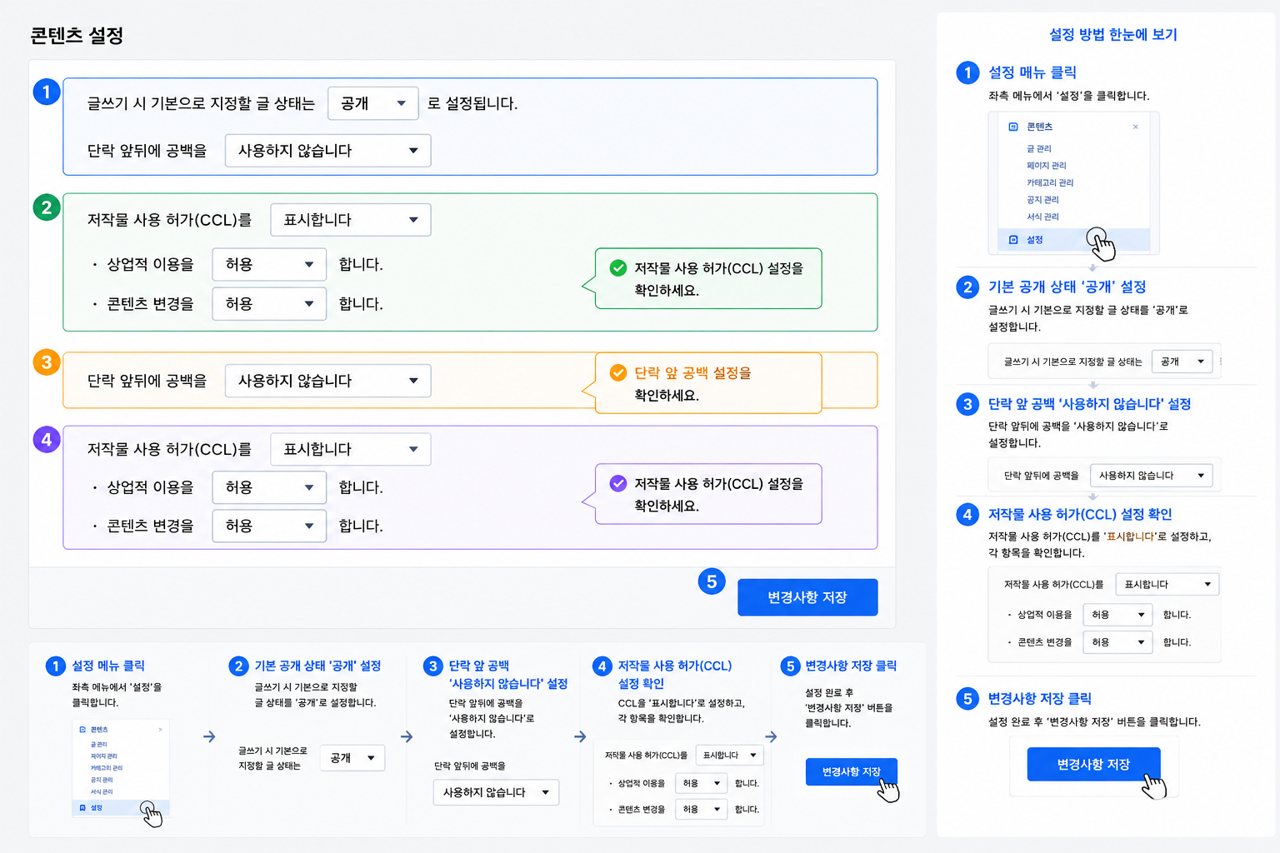
Task: Click the 변경사항 저장 클릭 title in the bottom strip
Action: point(851,666)
